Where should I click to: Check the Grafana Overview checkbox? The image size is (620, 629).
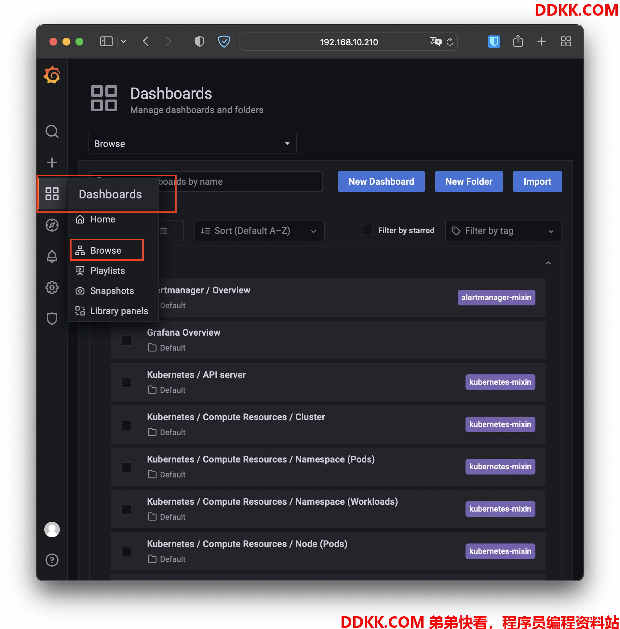point(126,341)
